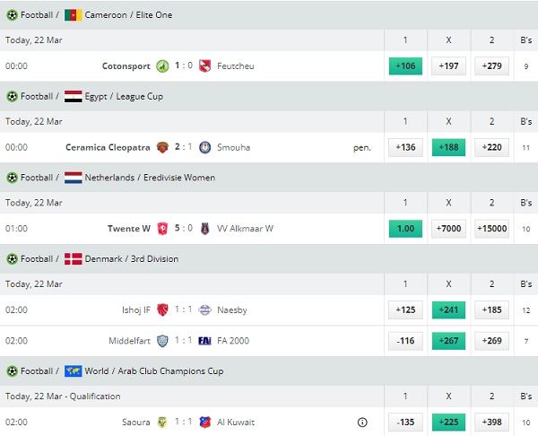The image size is (538, 436).
Task: Click the Cameroon flag icon
Action: [74, 15]
